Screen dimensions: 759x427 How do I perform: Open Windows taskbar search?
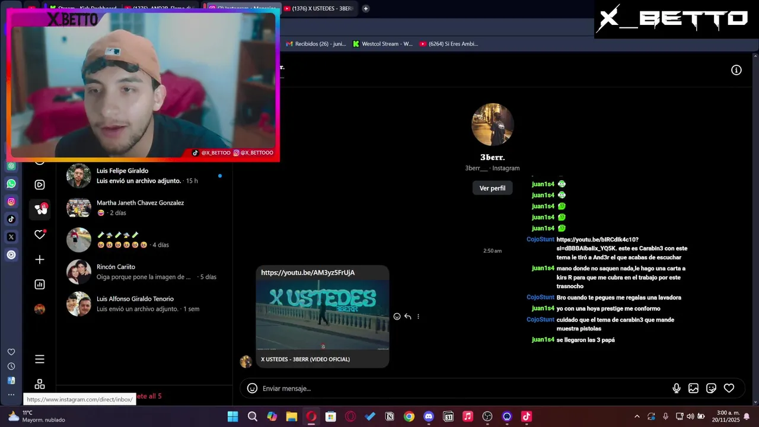[x=252, y=416]
